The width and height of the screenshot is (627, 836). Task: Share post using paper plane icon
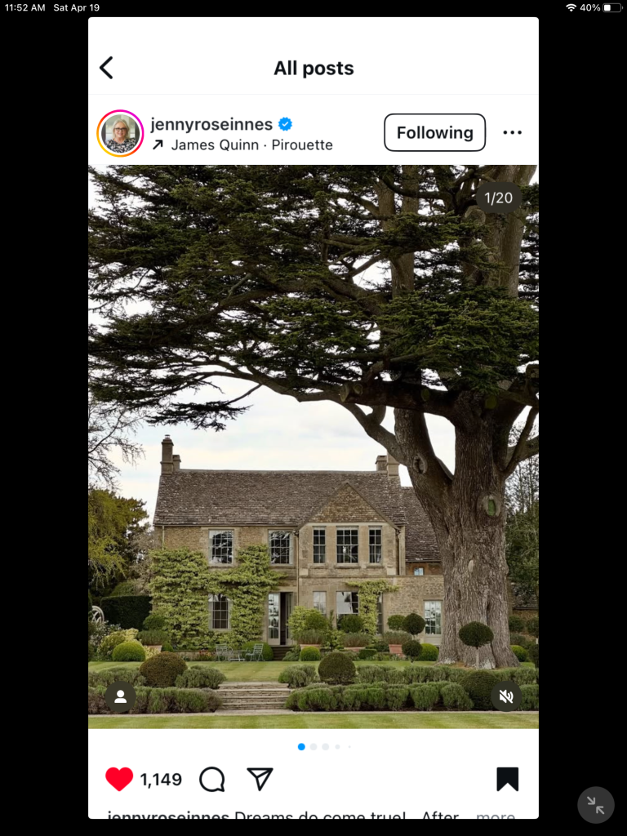(x=260, y=779)
